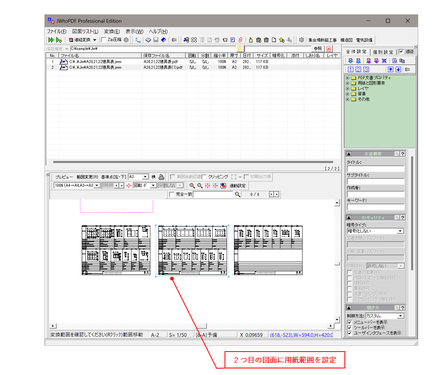Click the タイトル input field
The height and width of the screenshot is (375, 440).
[375, 169]
